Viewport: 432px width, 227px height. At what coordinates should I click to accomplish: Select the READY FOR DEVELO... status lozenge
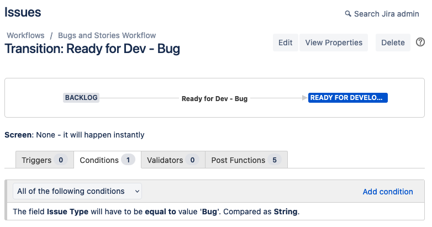(x=348, y=98)
